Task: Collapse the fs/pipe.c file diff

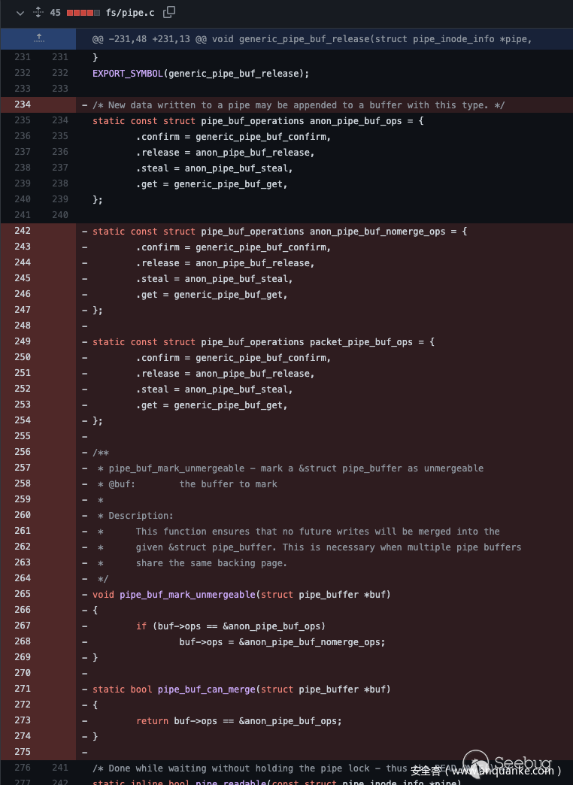Action: (20, 13)
